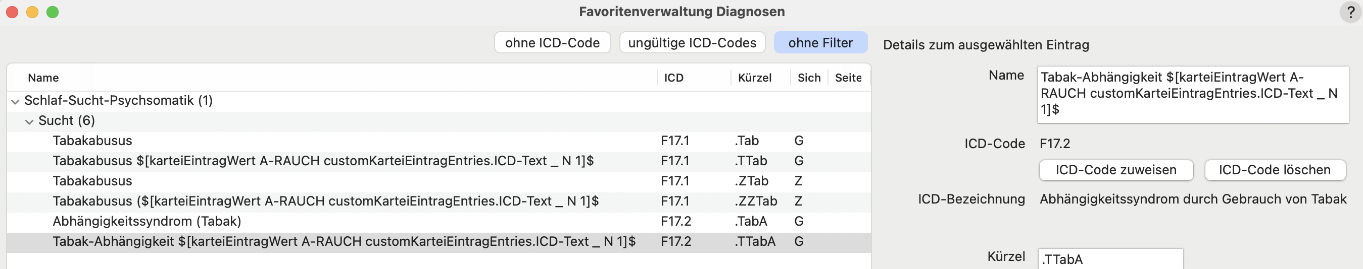Select the 'ohne ICD-Code' filter

click(552, 43)
